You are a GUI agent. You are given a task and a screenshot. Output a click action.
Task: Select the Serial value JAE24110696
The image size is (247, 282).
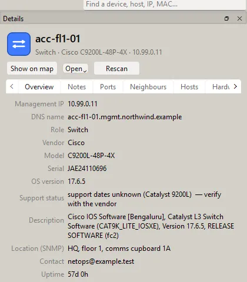coord(87,169)
